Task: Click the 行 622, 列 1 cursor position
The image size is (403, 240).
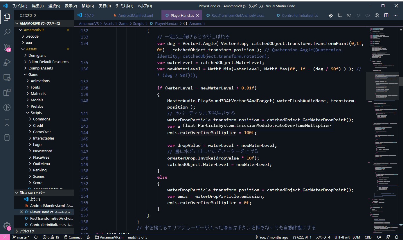Action: [x=302, y=237]
